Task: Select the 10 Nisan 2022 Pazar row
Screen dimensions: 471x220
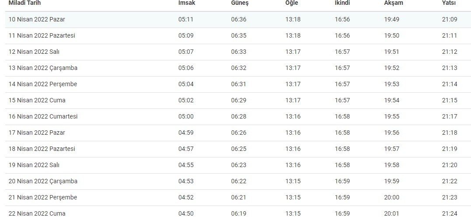Action: coord(37,20)
